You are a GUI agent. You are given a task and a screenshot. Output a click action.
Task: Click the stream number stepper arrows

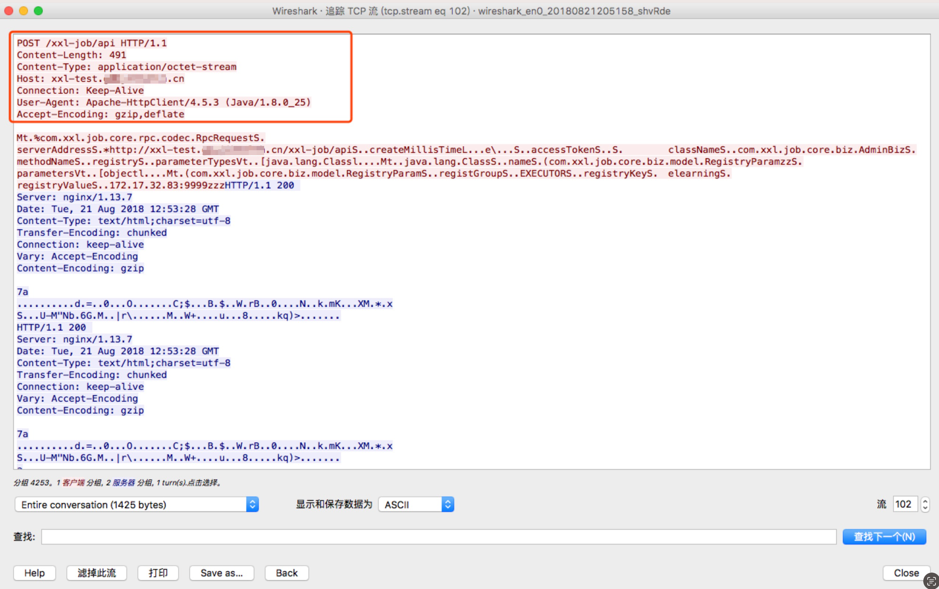[926, 504]
